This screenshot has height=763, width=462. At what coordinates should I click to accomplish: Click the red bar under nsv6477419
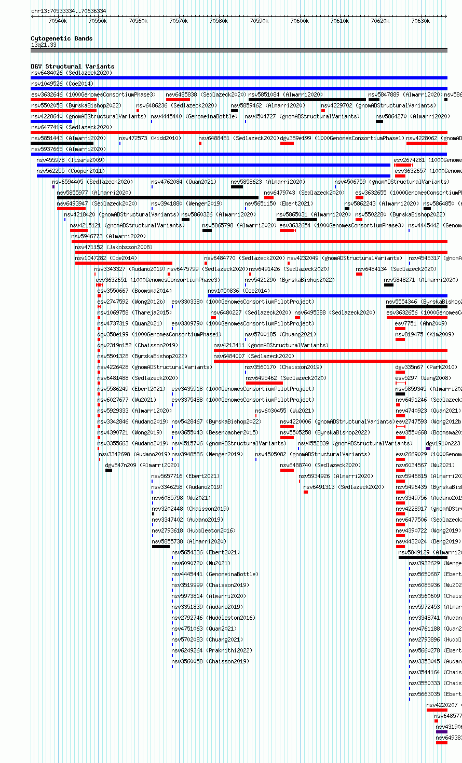239,132
